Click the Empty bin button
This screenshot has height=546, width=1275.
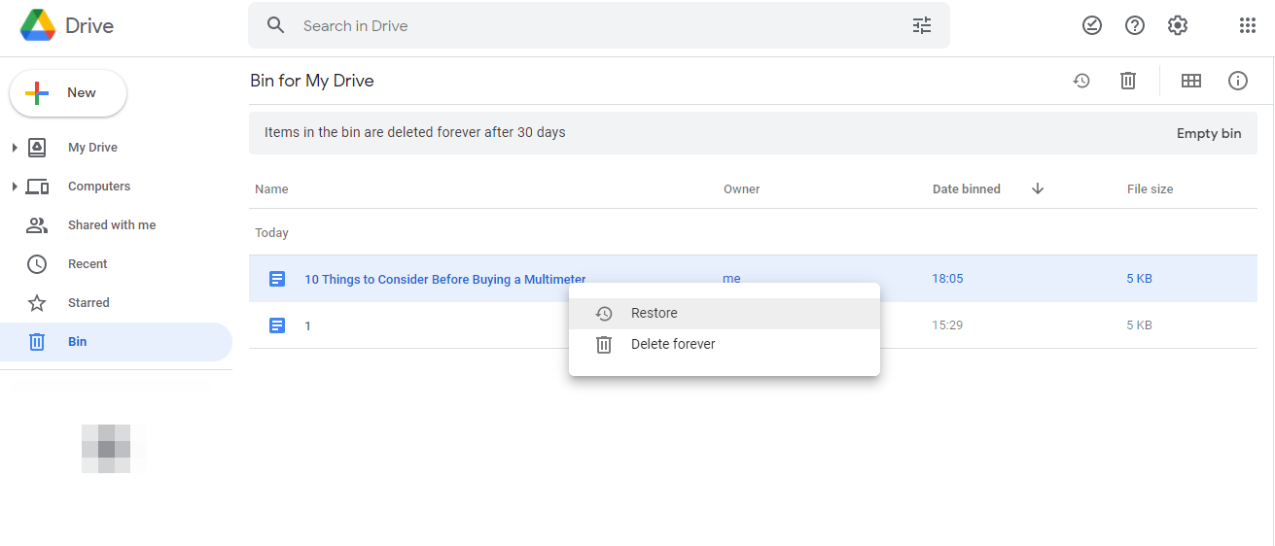1208,133
